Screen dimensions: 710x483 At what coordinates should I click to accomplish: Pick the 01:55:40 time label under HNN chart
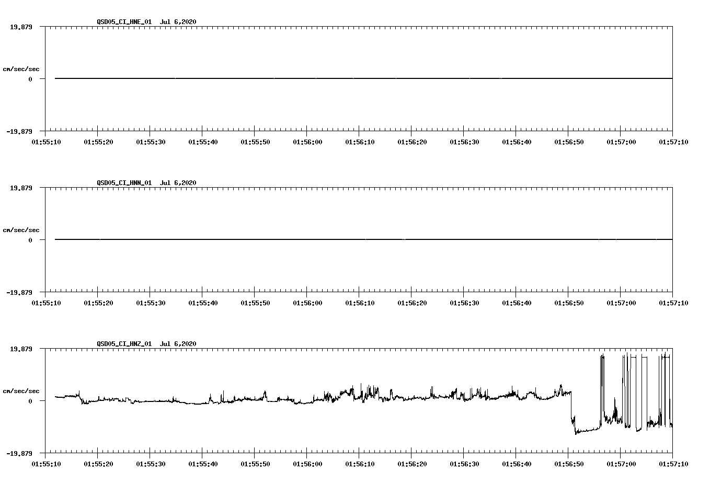(202, 303)
